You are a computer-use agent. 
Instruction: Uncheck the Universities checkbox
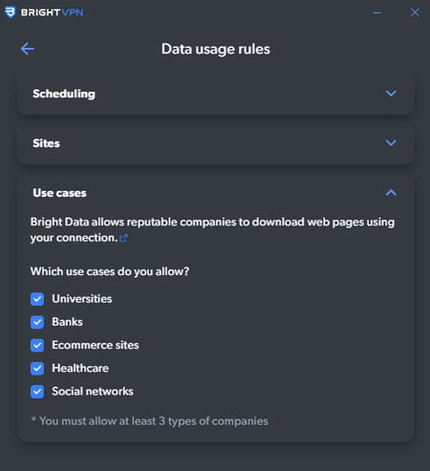(37, 299)
